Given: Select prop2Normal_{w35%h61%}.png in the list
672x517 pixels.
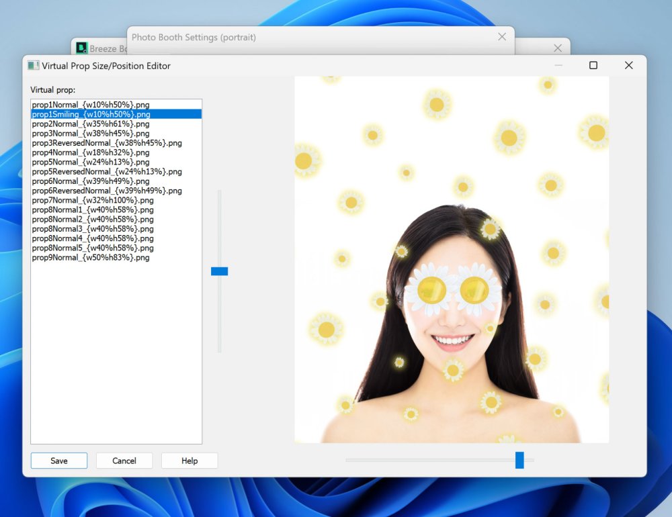Looking at the screenshot, I should 91,124.
